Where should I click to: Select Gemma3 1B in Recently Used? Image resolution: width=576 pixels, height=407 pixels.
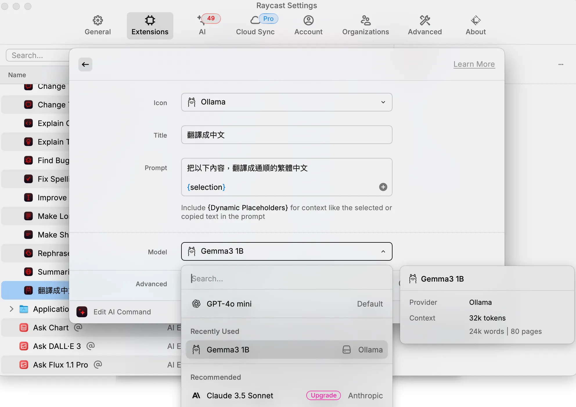click(287, 350)
